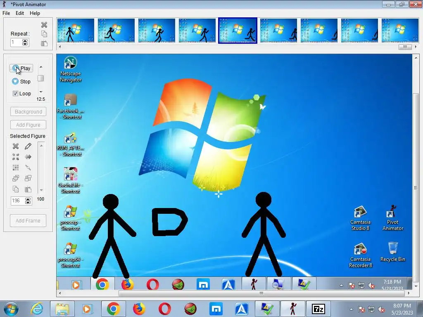This screenshot has width=423, height=317.
Task: Click the Netscape Navigator icon in the canvas
Action: (70, 69)
